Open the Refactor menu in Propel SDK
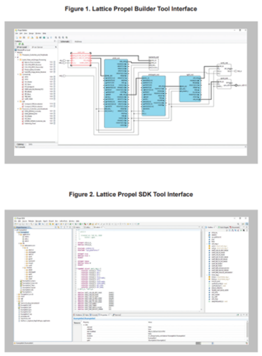 click(x=31, y=221)
